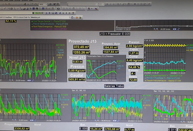Select the connector line drawing tool
Image resolution: width=193 pixels, height=131 pixels.
21,9
